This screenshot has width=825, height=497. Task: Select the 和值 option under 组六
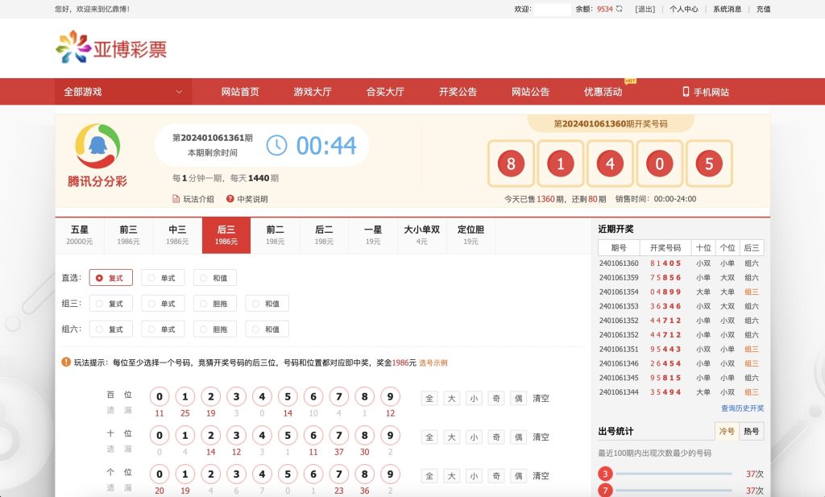click(x=267, y=329)
